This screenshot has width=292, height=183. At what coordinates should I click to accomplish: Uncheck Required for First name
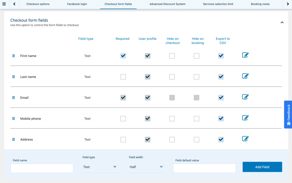point(123,56)
